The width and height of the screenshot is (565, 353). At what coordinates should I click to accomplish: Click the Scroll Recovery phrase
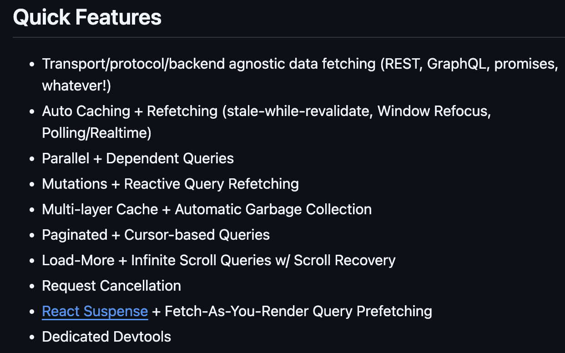point(344,261)
